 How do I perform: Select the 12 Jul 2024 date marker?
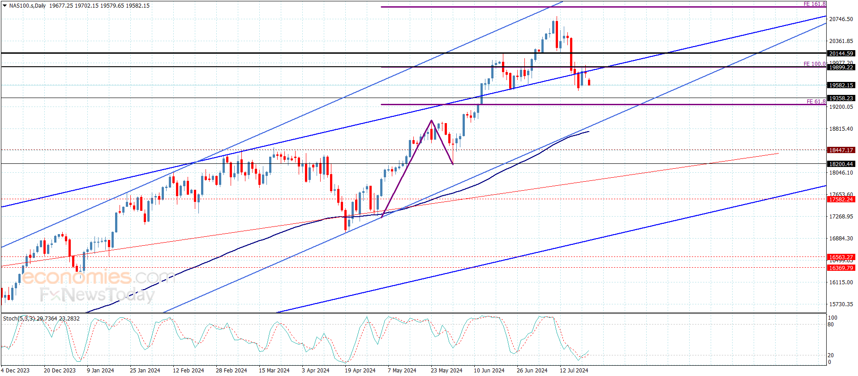coord(574,370)
